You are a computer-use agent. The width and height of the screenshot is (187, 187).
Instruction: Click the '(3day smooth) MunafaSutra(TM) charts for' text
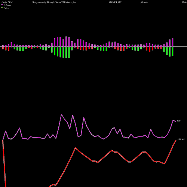[54, 2]
